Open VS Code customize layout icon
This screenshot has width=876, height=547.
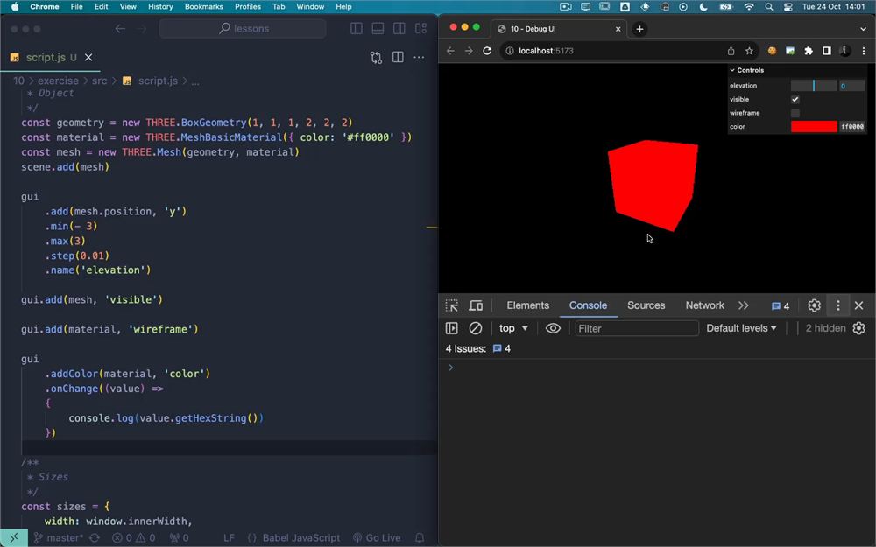(420, 29)
